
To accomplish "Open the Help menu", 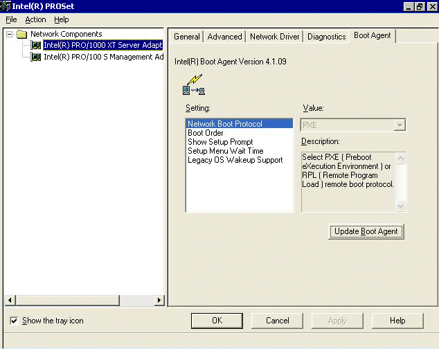I will point(62,19).
